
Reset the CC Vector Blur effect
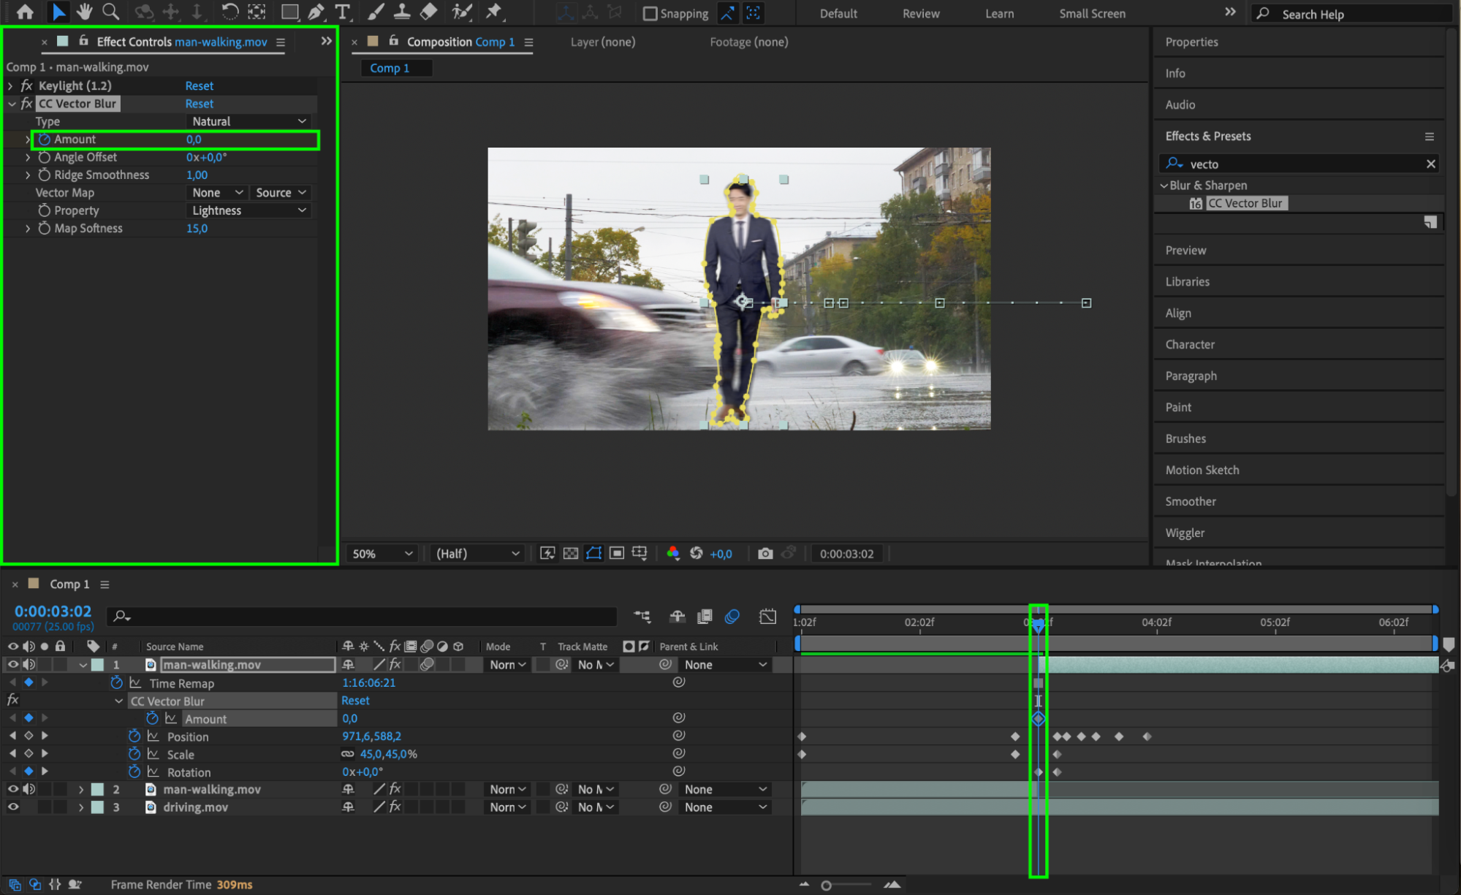tap(199, 104)
